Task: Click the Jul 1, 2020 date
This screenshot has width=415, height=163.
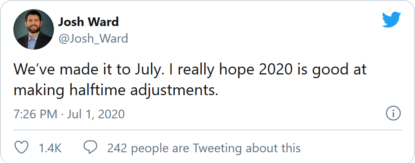Action: (x=96, y=114)
